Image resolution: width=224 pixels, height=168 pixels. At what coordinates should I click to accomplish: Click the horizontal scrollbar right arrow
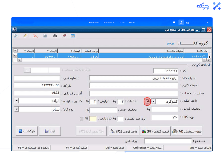(x=209, y=60)
